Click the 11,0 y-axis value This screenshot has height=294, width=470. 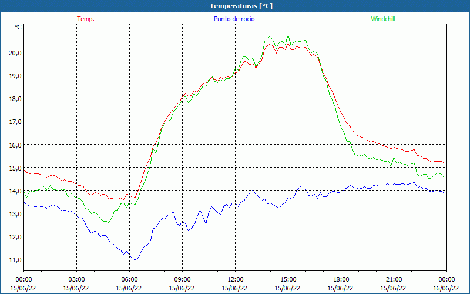[15, 260]
